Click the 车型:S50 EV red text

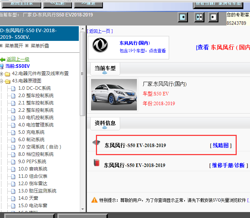pos(155,94)
